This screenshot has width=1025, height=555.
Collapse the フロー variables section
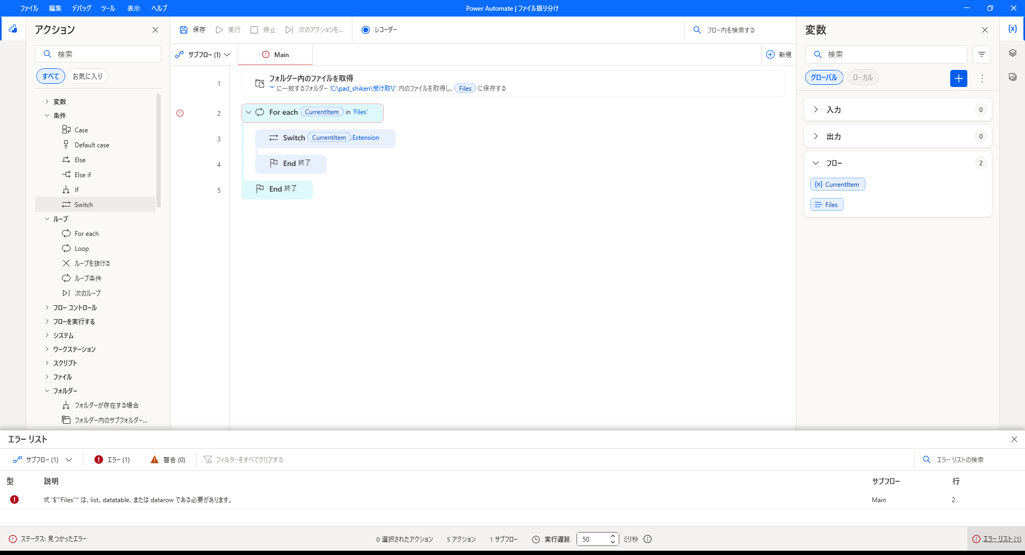click(x=816, y=163)
